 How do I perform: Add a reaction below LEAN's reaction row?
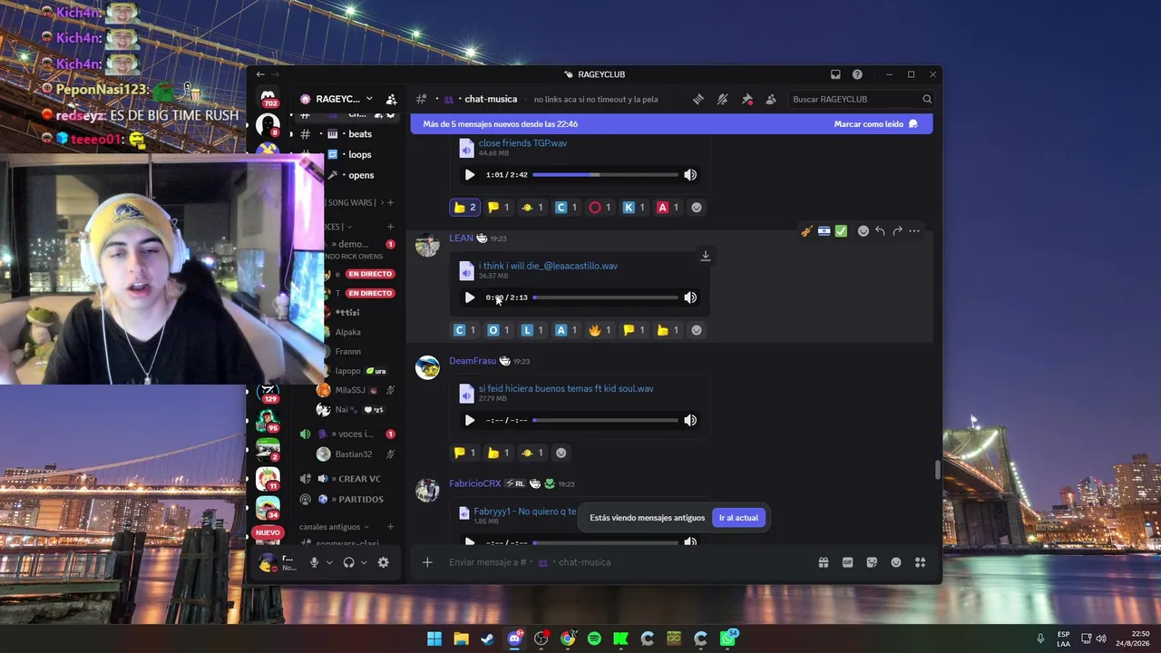696,330
